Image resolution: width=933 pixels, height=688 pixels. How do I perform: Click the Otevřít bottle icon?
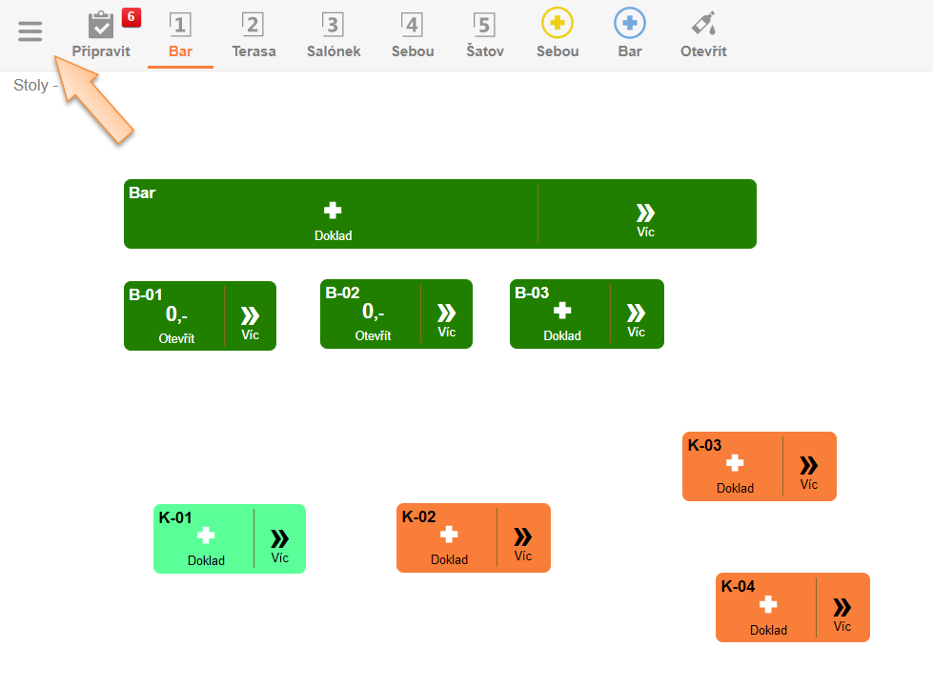(x=703, y=24)
